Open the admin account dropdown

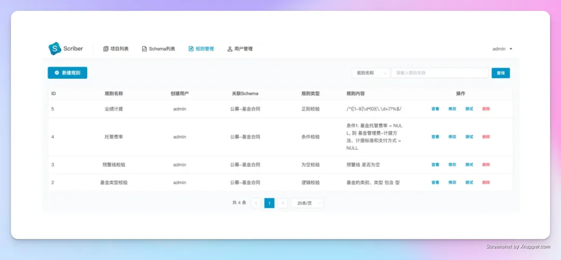[502, 49]
